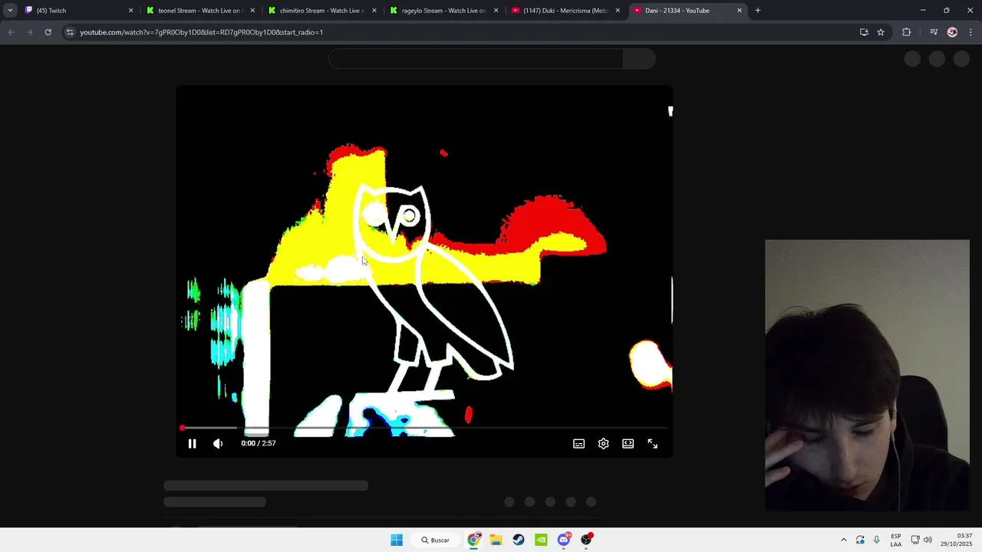Open Chrome three-dot menu
Viewport: 982px width, 552px height.
[x=971, y=32]
